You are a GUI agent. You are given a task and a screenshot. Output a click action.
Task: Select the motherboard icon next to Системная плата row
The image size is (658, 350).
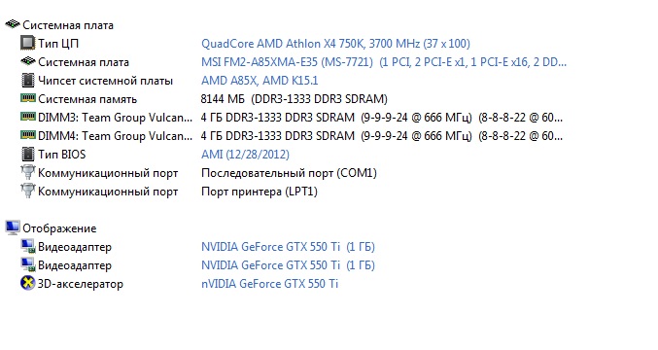point(27,61)
